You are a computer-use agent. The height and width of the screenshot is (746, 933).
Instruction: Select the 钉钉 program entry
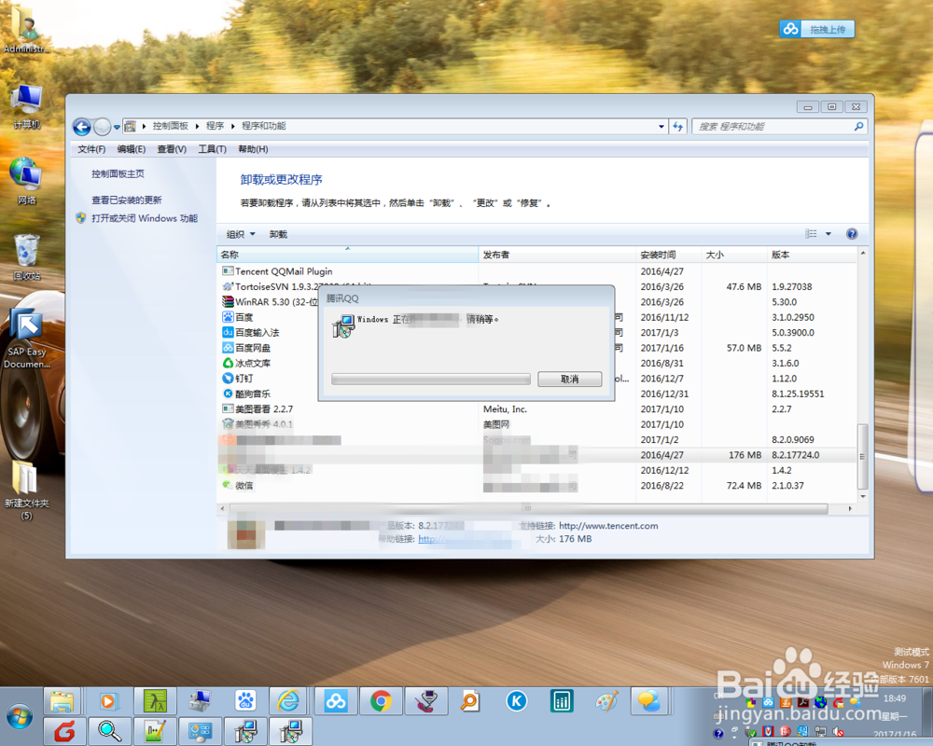pyautogui.click(x=244, y=379)
